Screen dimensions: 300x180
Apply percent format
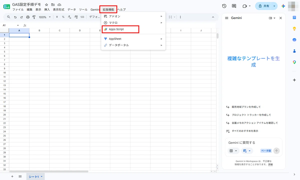63,17
